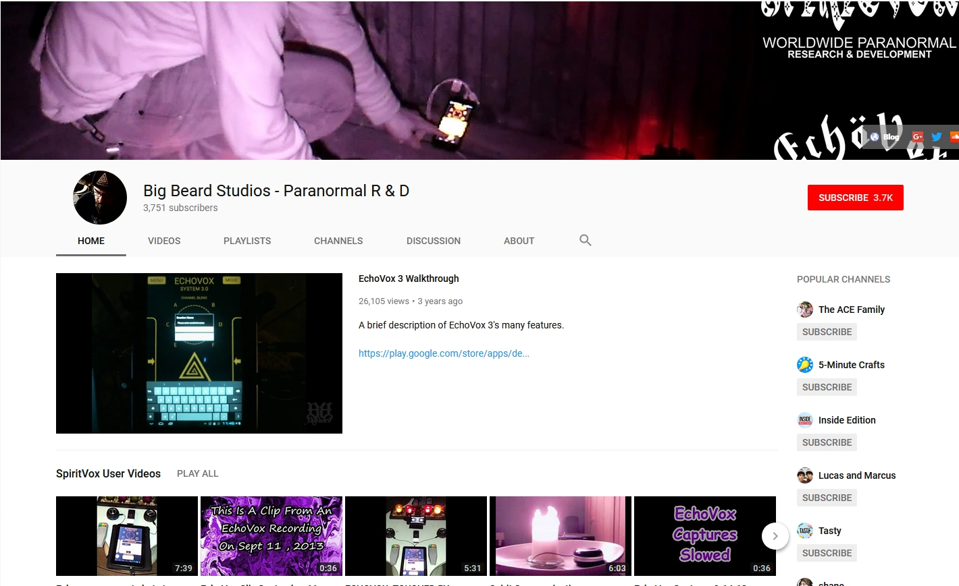Open the Sept 11, 2013 EchoVox clip thumbnail
959x586 pixels.
[x=271, y=536]
